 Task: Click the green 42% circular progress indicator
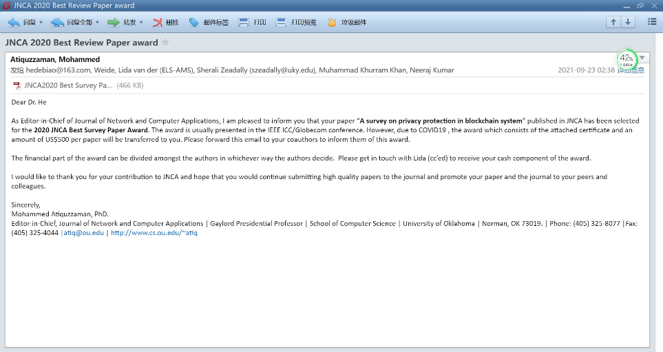tap(627, 59)
